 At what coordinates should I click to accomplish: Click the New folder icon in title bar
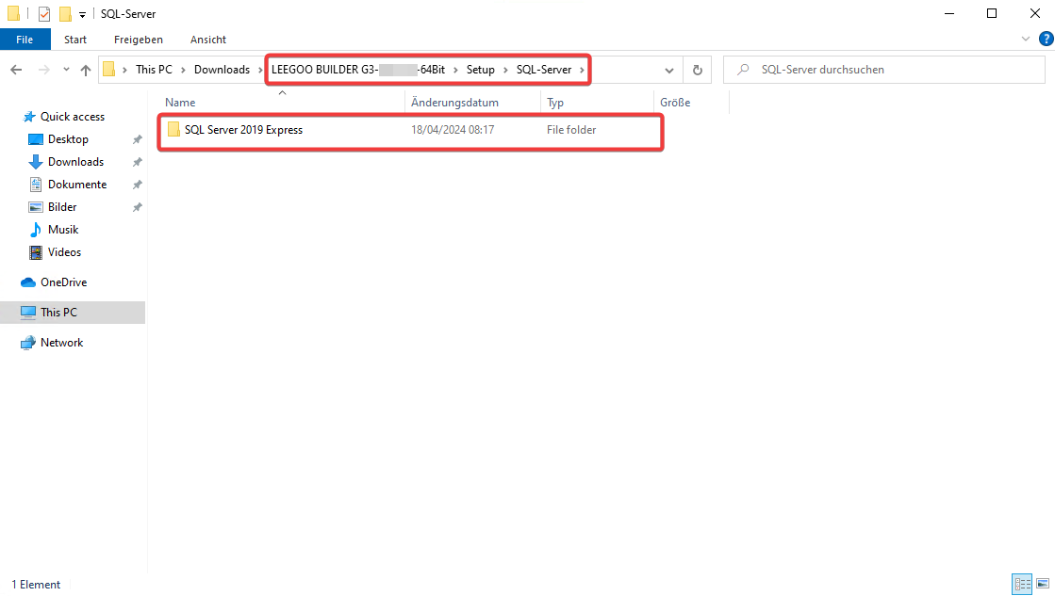coord(65,13)
